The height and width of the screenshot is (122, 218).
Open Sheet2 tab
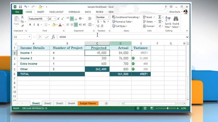[48, 103]
